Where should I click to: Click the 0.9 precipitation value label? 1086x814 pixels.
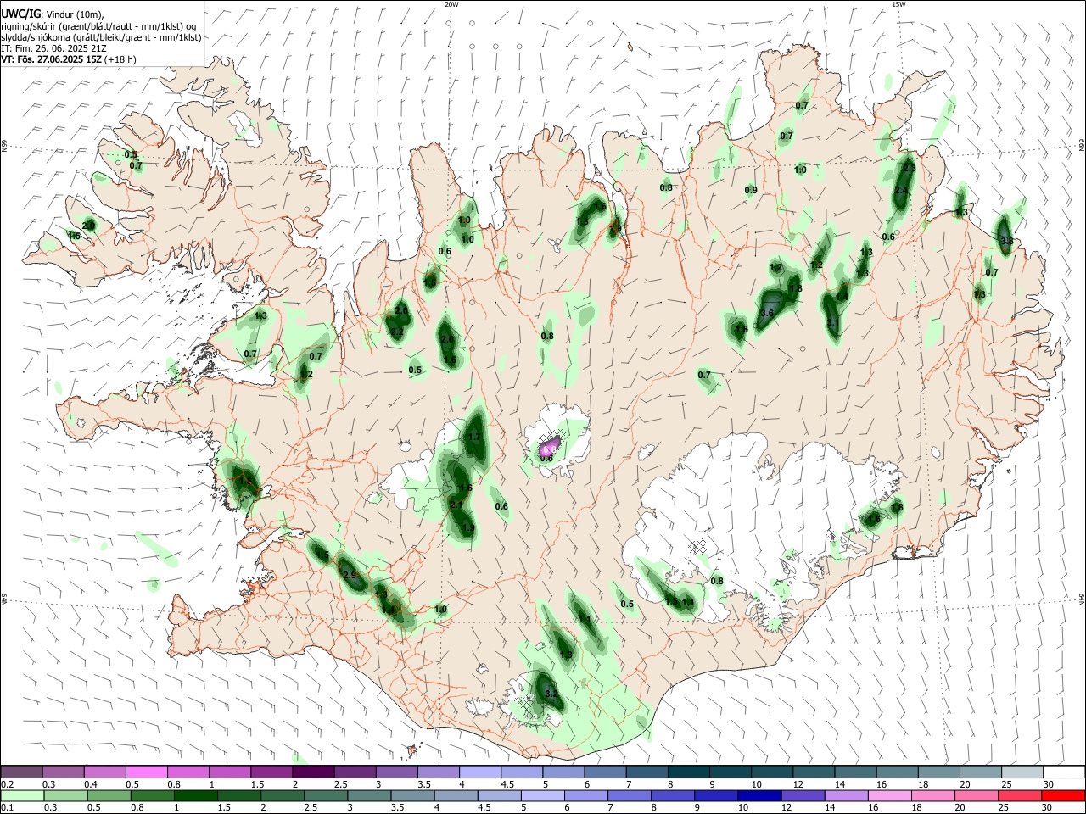click(x=751, y=190)
